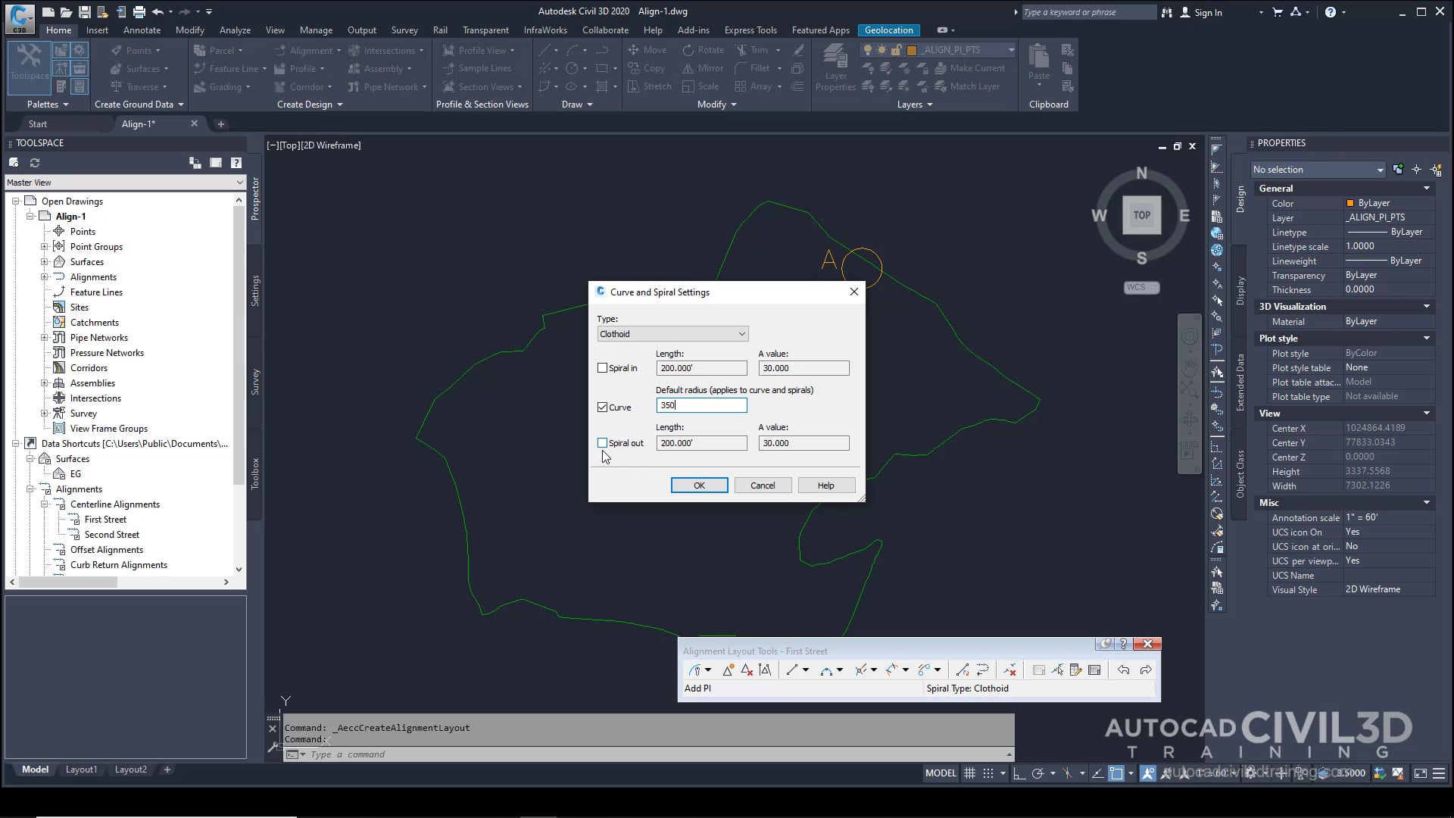Click the Refresh icon in the Toolspace panel
1454x818 pixels.
[x=35, y=163]
